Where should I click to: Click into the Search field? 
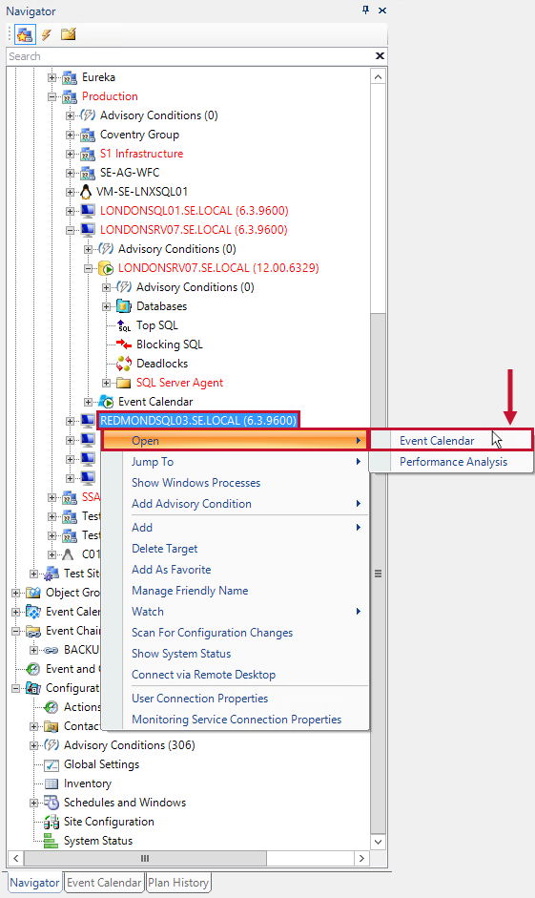(190, 56)
